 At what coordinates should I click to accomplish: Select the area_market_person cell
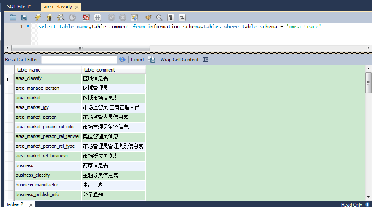point(48,117)
